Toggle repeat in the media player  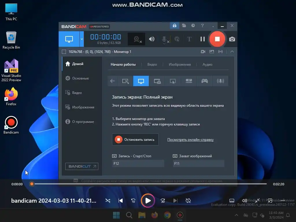tap(188, 201)
